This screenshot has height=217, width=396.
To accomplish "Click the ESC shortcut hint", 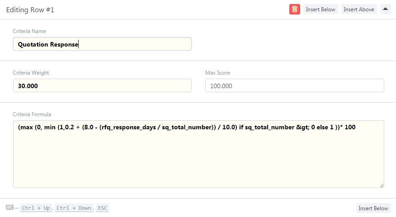I will tap(103, 208).
